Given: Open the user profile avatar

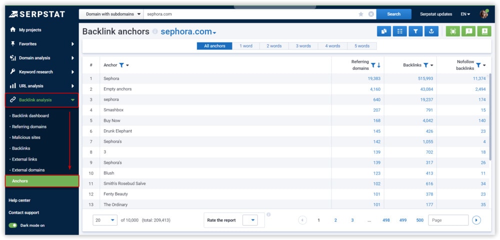Looking at the screenshot, I should [x=484, y=14].
